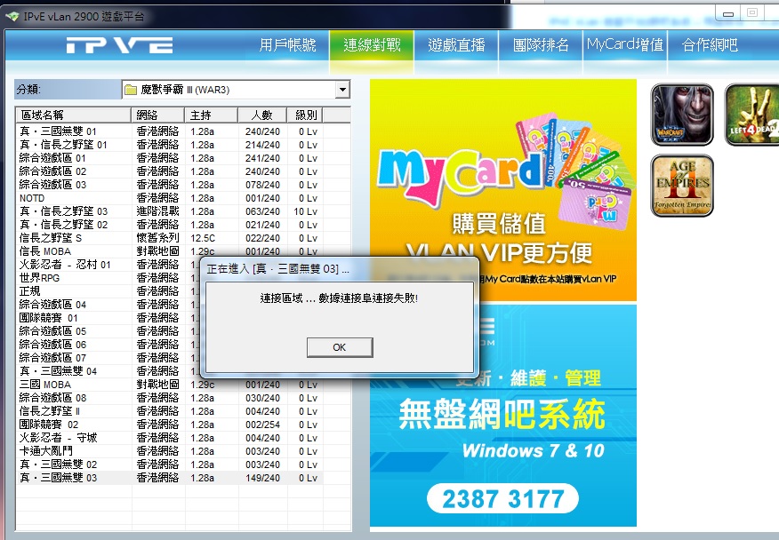Select room 真・三國無雙 04
Image resolution: width=779 pixels, height=540 pixels.
point(108,371)
